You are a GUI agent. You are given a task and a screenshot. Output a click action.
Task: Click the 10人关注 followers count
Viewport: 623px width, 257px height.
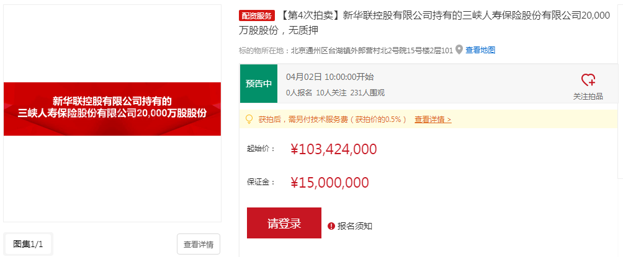click(x=331, y=93)
